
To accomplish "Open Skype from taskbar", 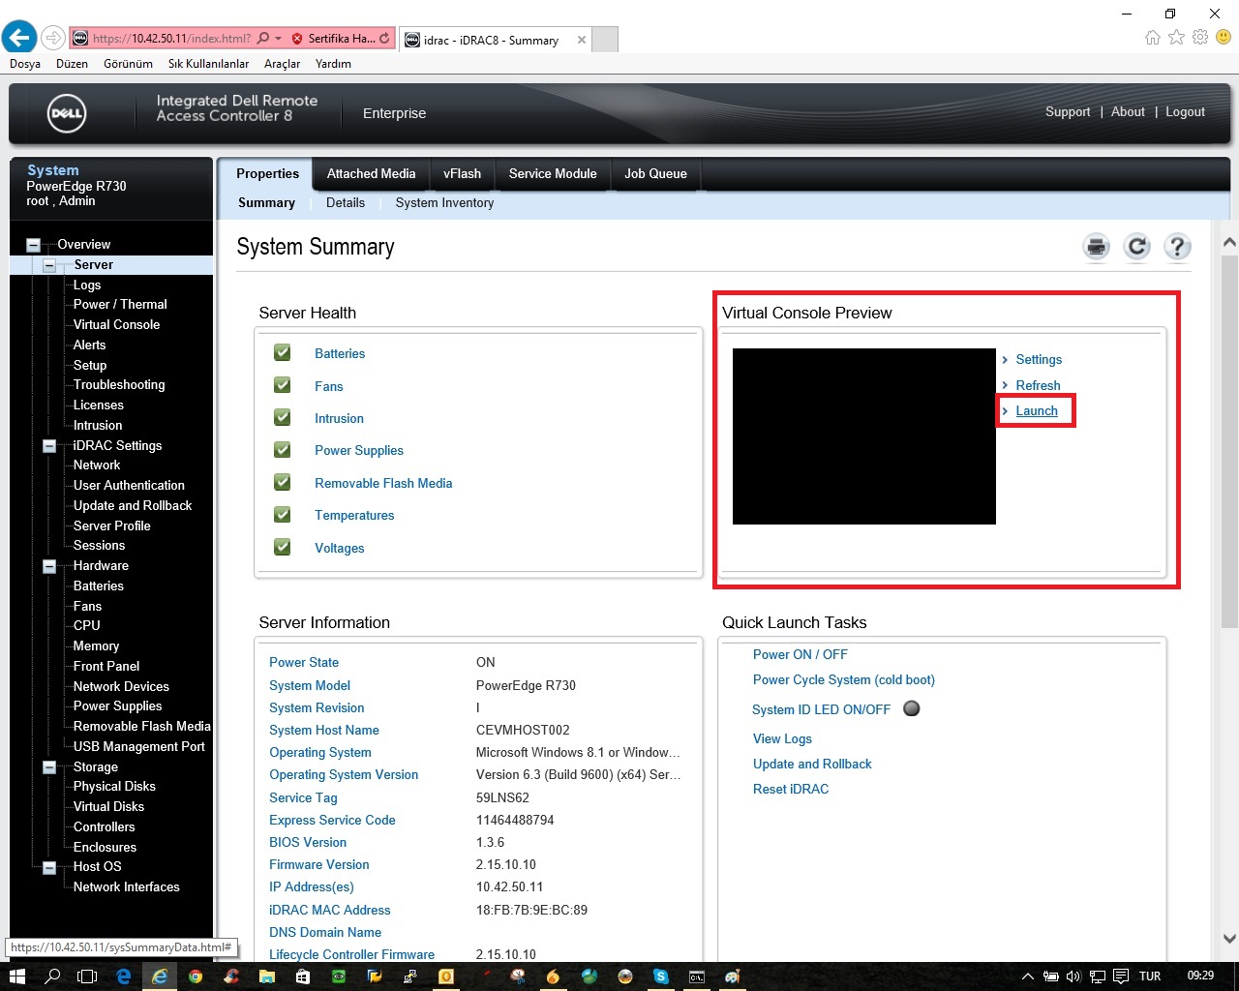I will 661,976.
